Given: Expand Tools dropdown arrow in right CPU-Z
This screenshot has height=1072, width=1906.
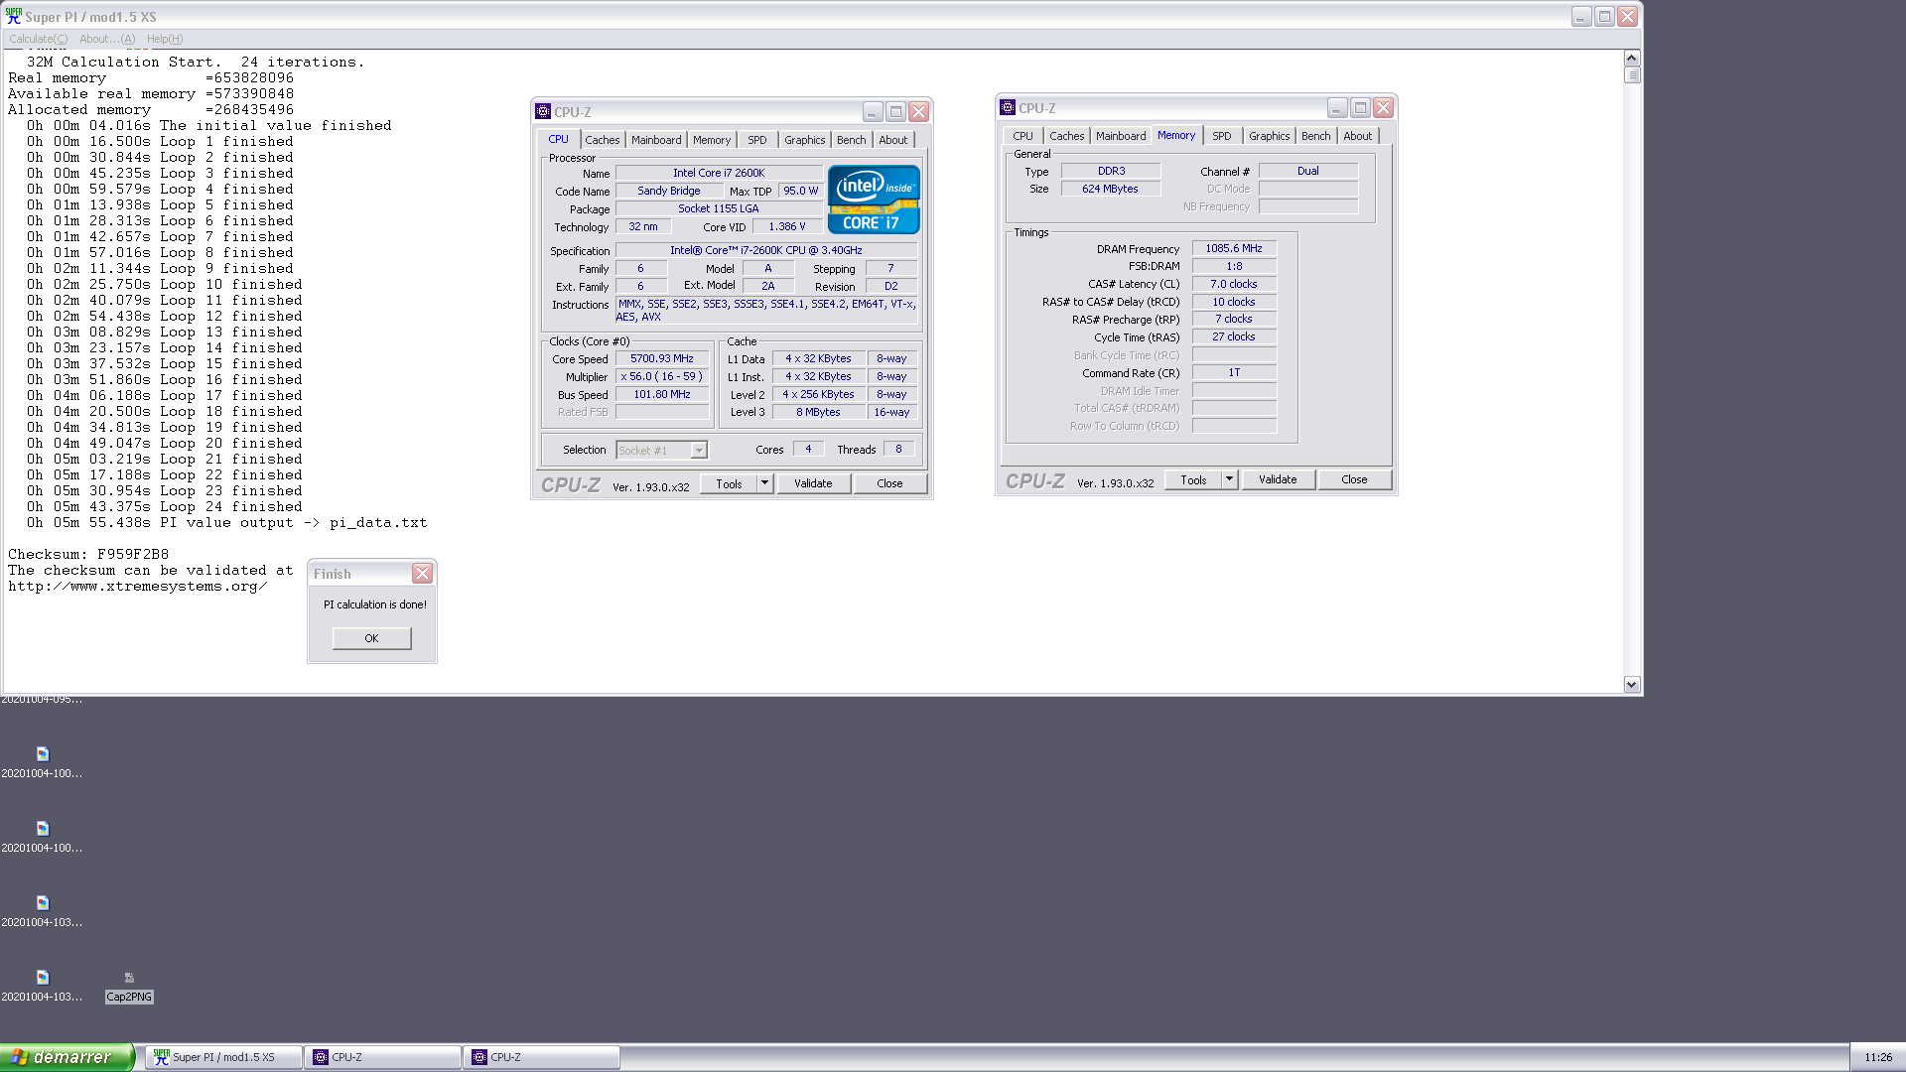Looking at the screenshot, I should point(1230,479).
